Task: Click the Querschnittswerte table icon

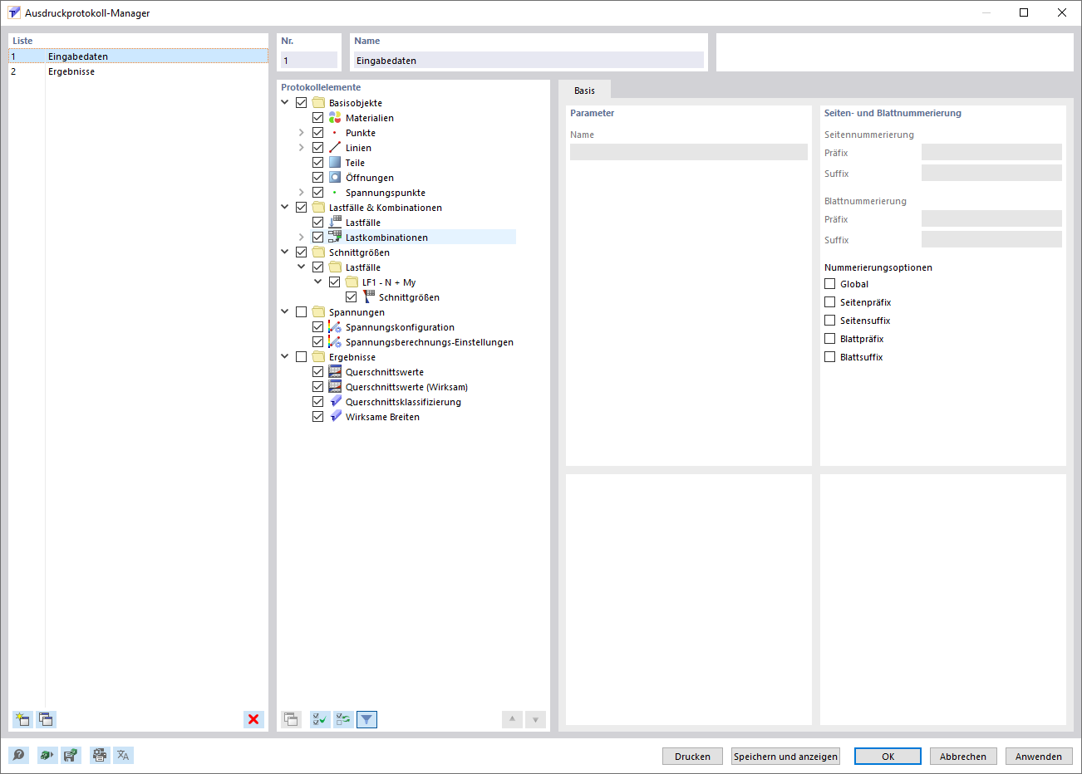Action: click(335, 372)
